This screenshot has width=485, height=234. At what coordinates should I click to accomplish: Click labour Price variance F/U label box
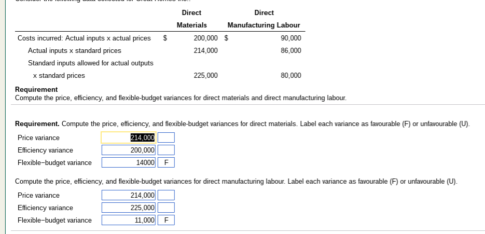[166, 195]
